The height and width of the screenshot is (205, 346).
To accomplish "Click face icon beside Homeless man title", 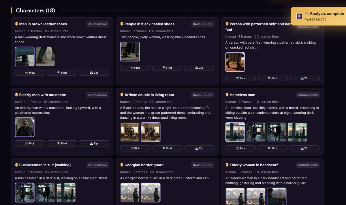I will pos(227,95).
